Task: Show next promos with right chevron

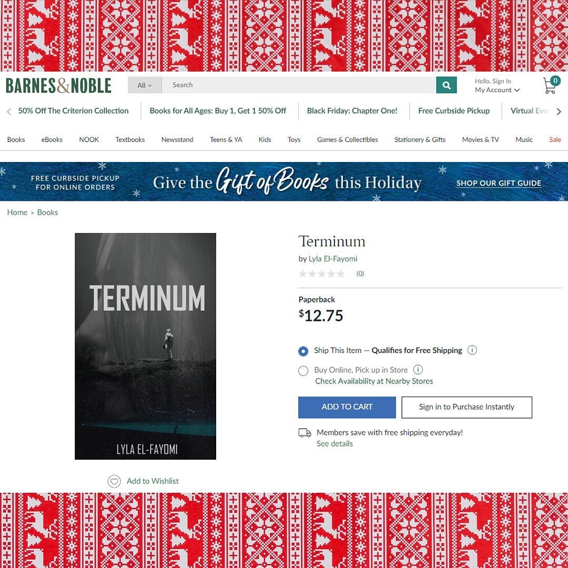Action: pyautogui.click(x=559, y=111)
